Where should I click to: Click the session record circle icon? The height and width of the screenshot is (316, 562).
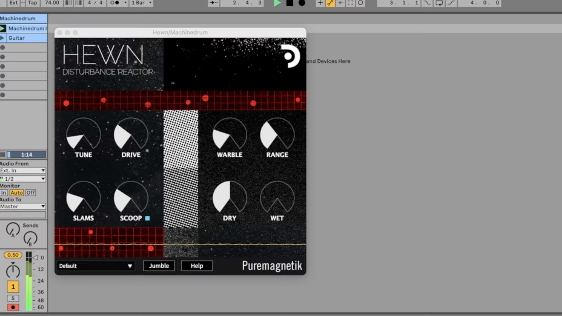[x=361, y=3]
